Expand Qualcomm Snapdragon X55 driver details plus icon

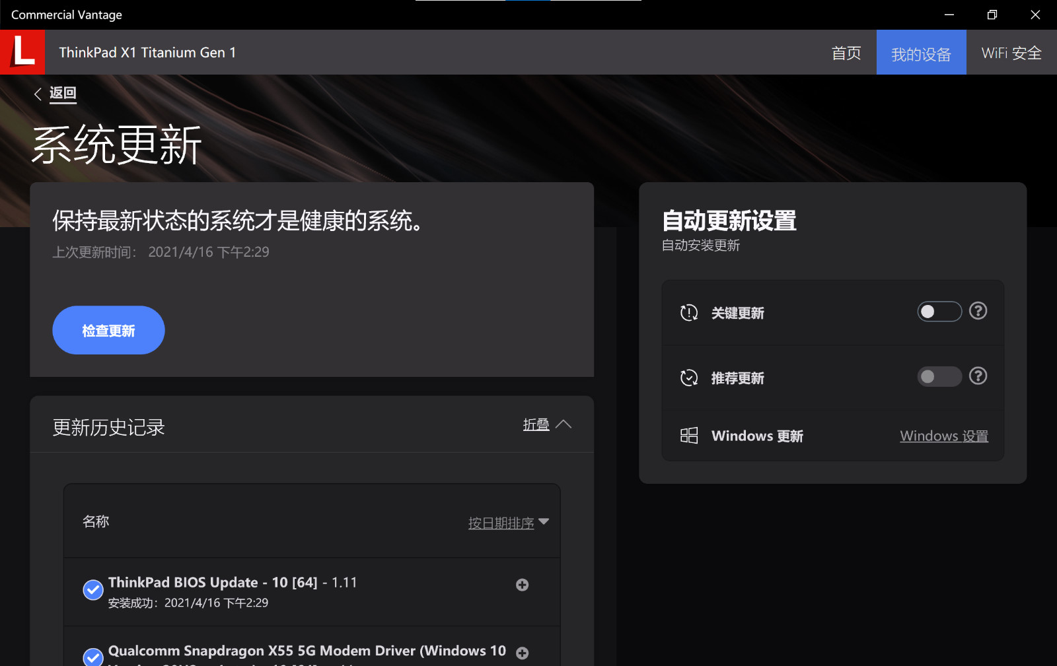click(522, 653)
